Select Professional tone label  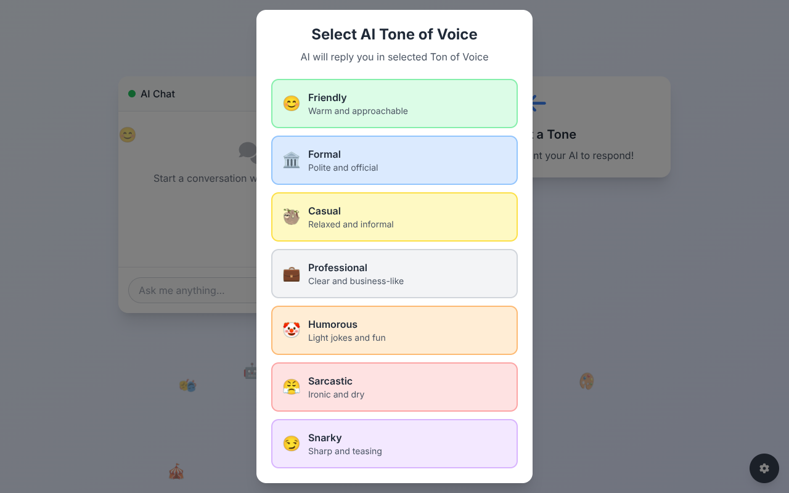click(338, 267)
